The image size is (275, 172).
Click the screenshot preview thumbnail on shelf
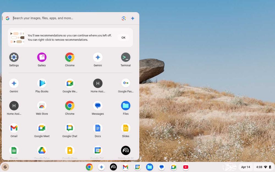click(x=229, y=167)
